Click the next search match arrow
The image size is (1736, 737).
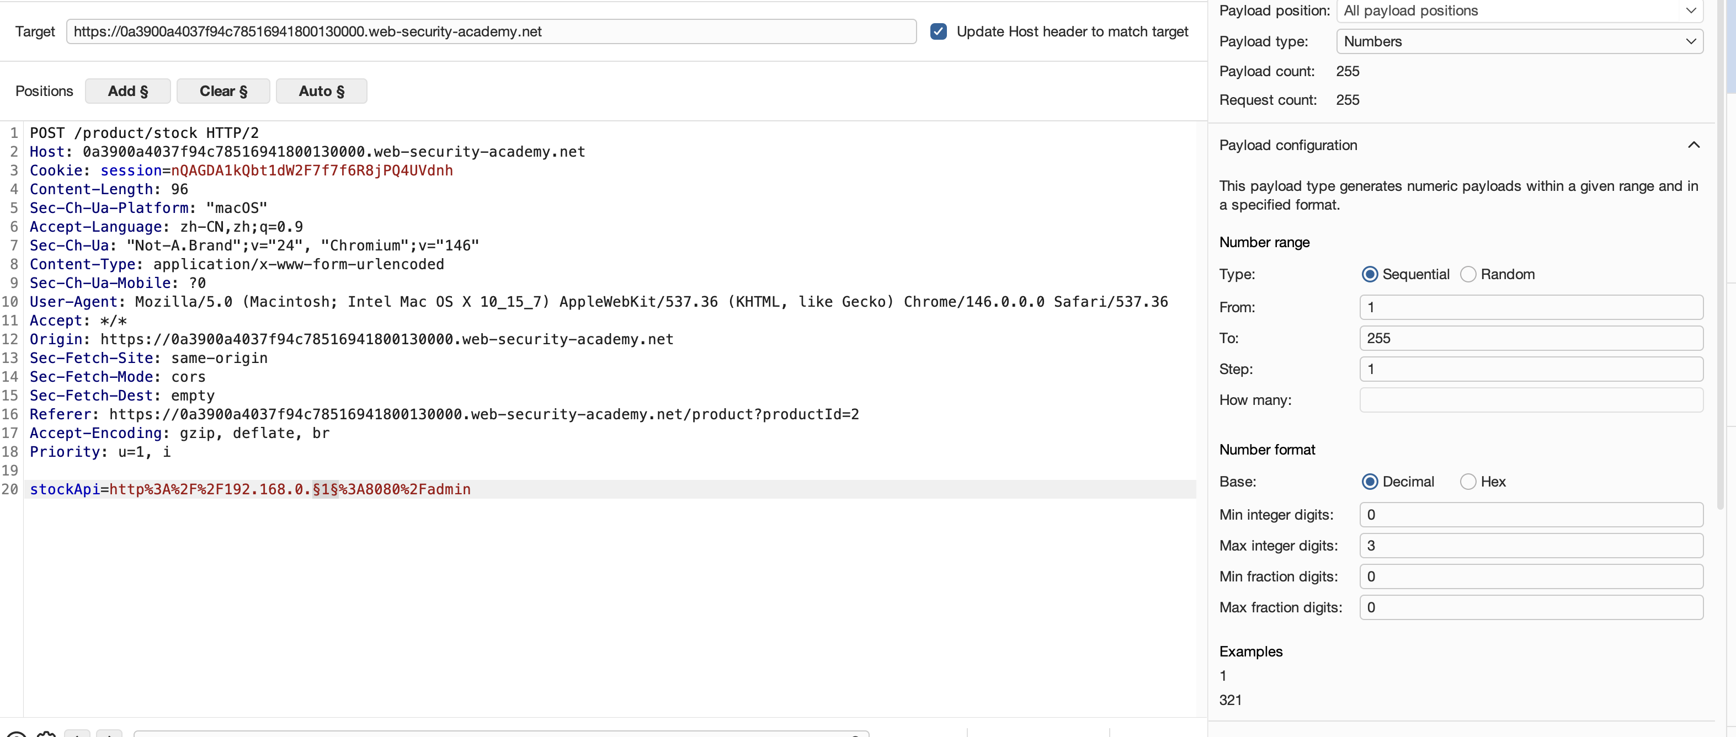point(109,734)
